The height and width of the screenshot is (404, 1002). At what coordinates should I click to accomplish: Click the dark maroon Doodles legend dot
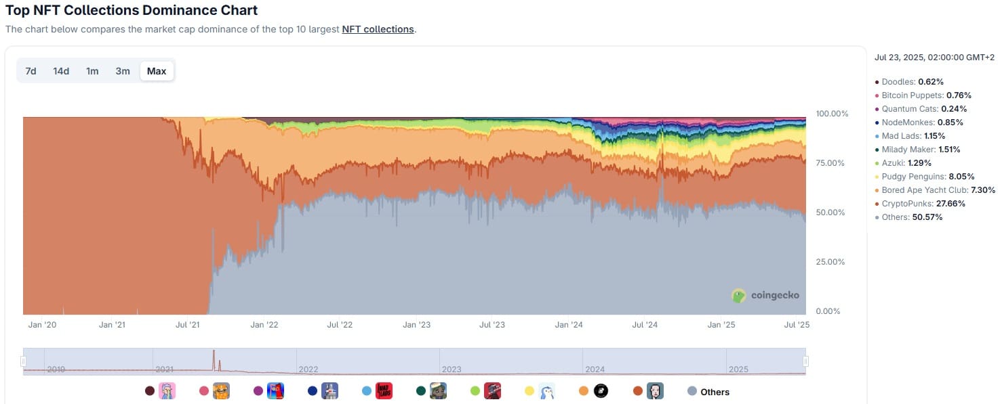tap(150, 391)
